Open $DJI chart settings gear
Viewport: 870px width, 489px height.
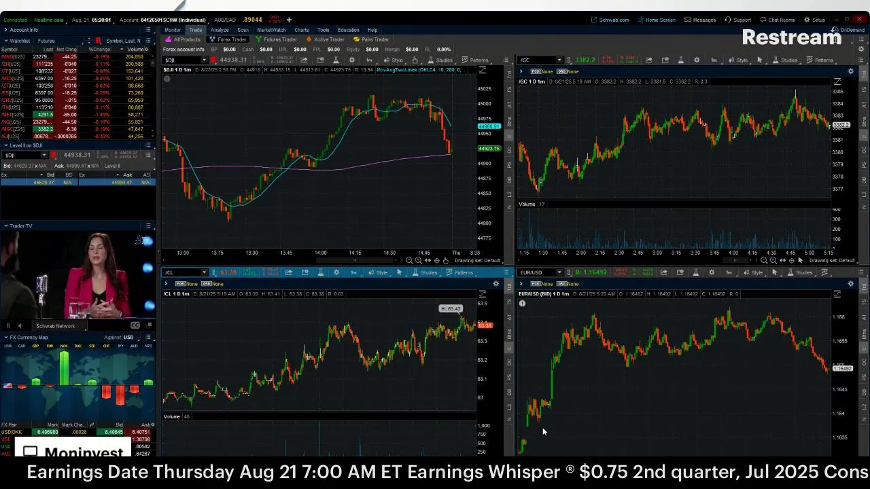pyautogui.click(x=351, y=60)
